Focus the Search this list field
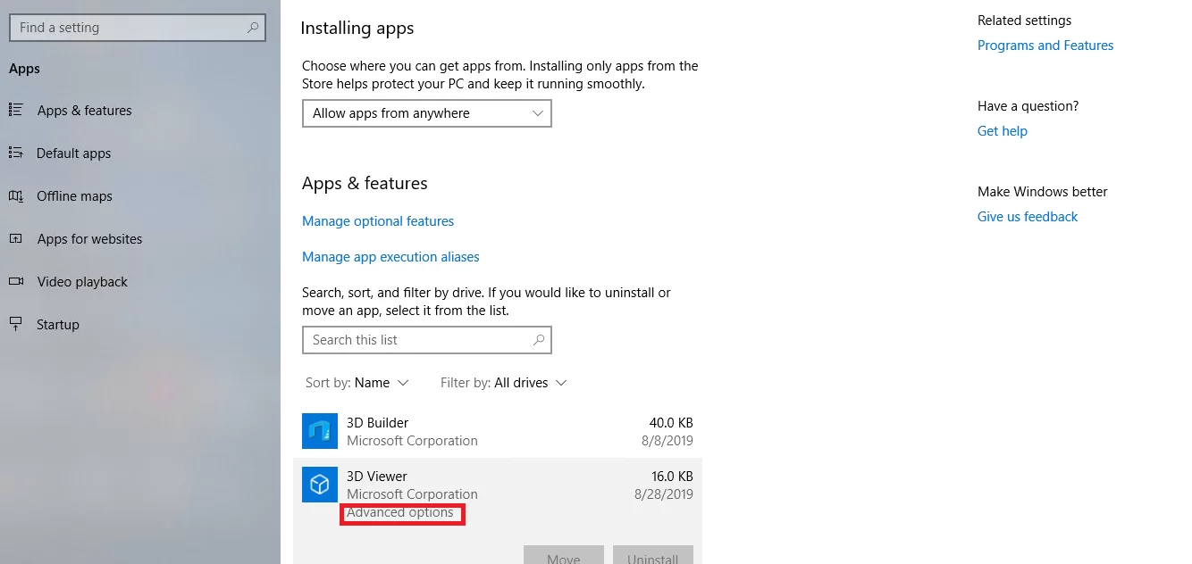 pyautogui.click(x=426, y=340)
